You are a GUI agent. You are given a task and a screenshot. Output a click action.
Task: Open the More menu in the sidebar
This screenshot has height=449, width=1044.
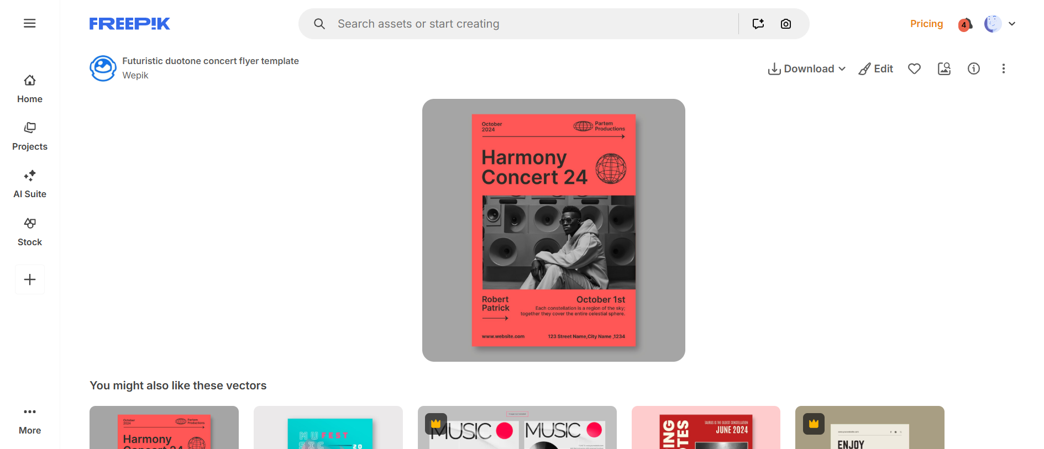point(30,421)
